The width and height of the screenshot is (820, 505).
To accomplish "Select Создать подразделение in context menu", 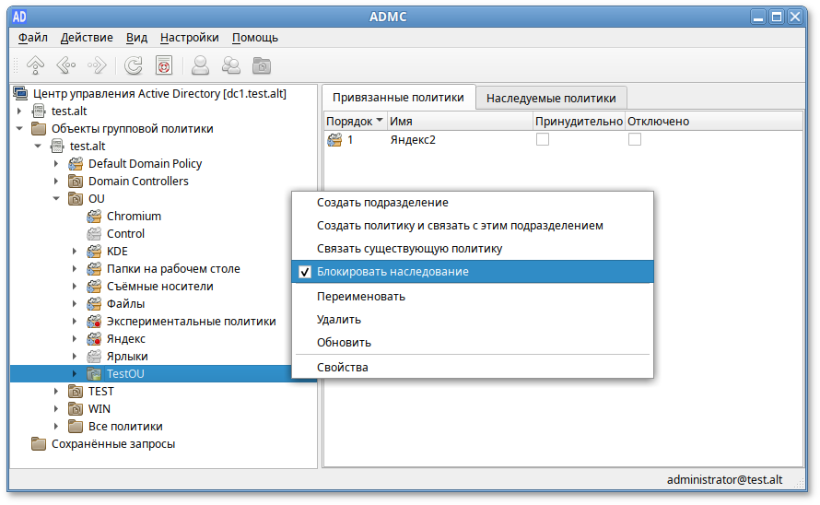I will pyautogui.click(x=382, y=203).
